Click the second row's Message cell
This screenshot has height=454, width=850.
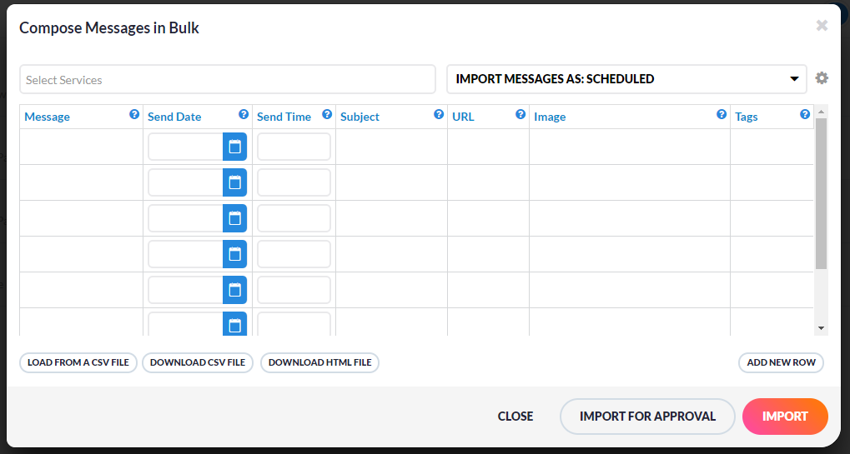81,182
